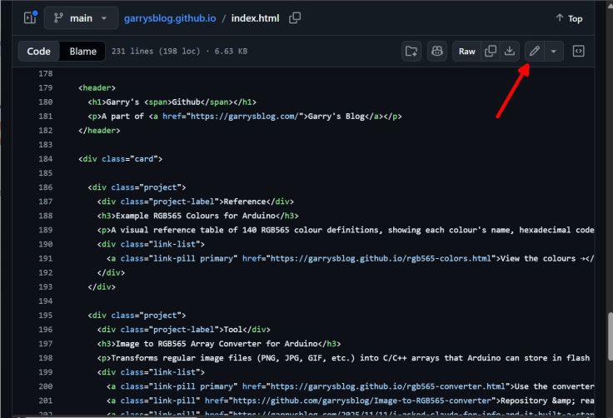Download the raw file
613x418 pixels.
(x=510, y=52)
